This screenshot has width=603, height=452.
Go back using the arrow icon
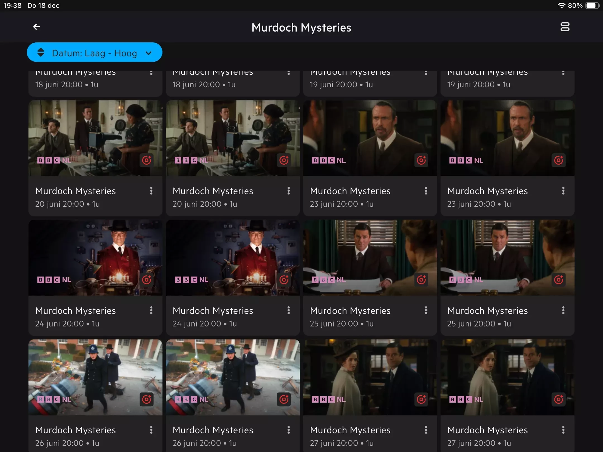pyautogui.click(x=37, y=27)
